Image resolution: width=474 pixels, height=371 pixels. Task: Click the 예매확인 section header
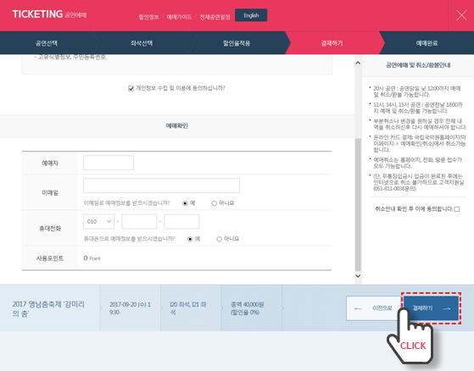177,126
